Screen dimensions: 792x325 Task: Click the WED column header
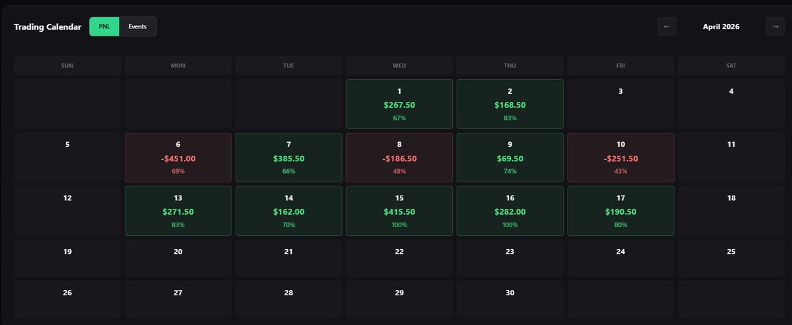[x=399, y=65]
